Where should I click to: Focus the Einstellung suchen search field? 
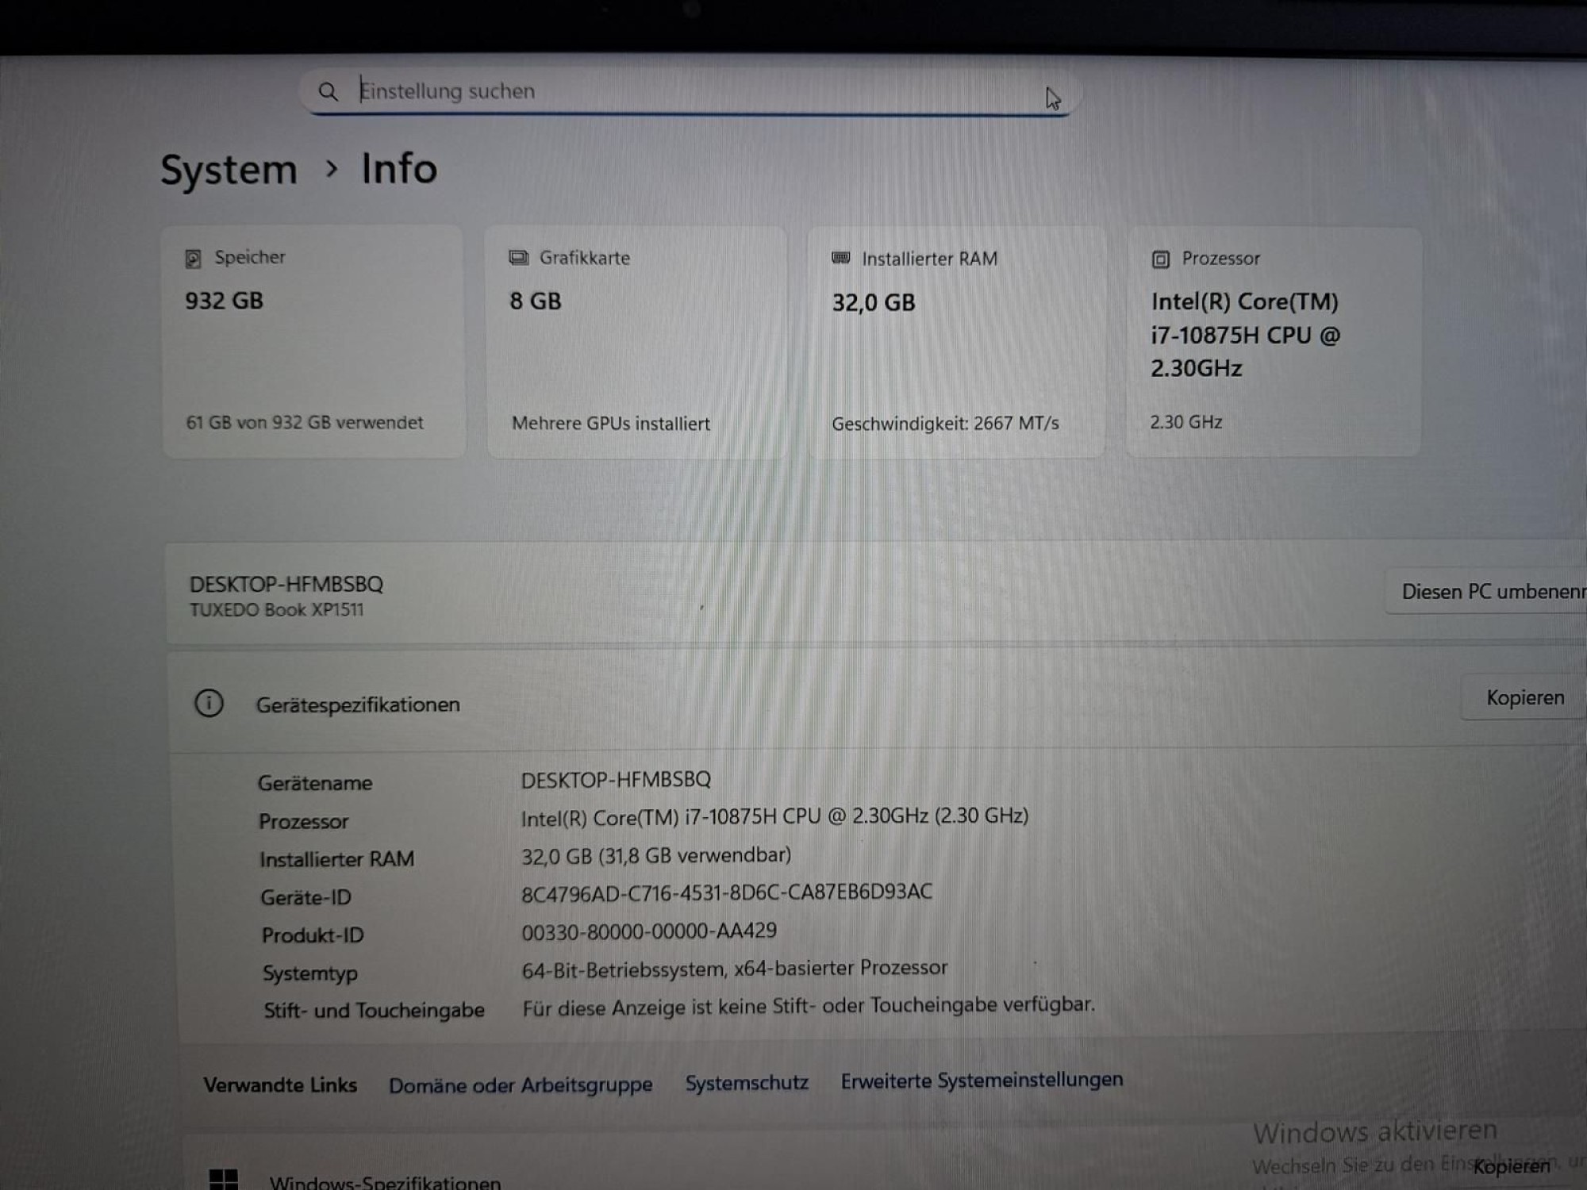click(x=682, y=92)
